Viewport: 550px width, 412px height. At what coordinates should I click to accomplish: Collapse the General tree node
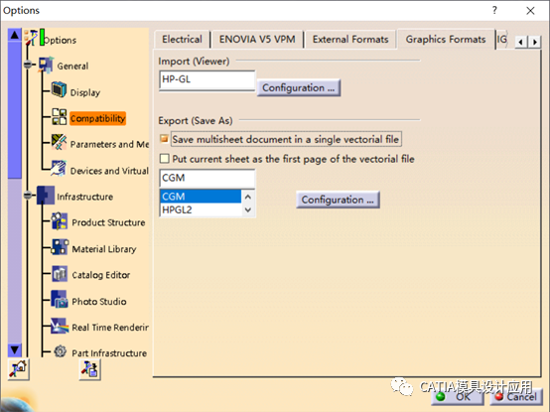tap(28, 65)
